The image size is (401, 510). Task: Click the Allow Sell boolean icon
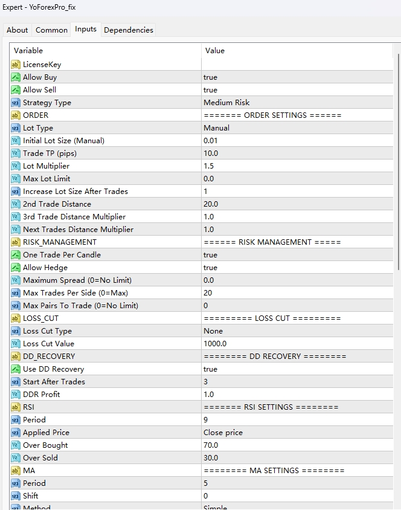[x=15, y=90]
